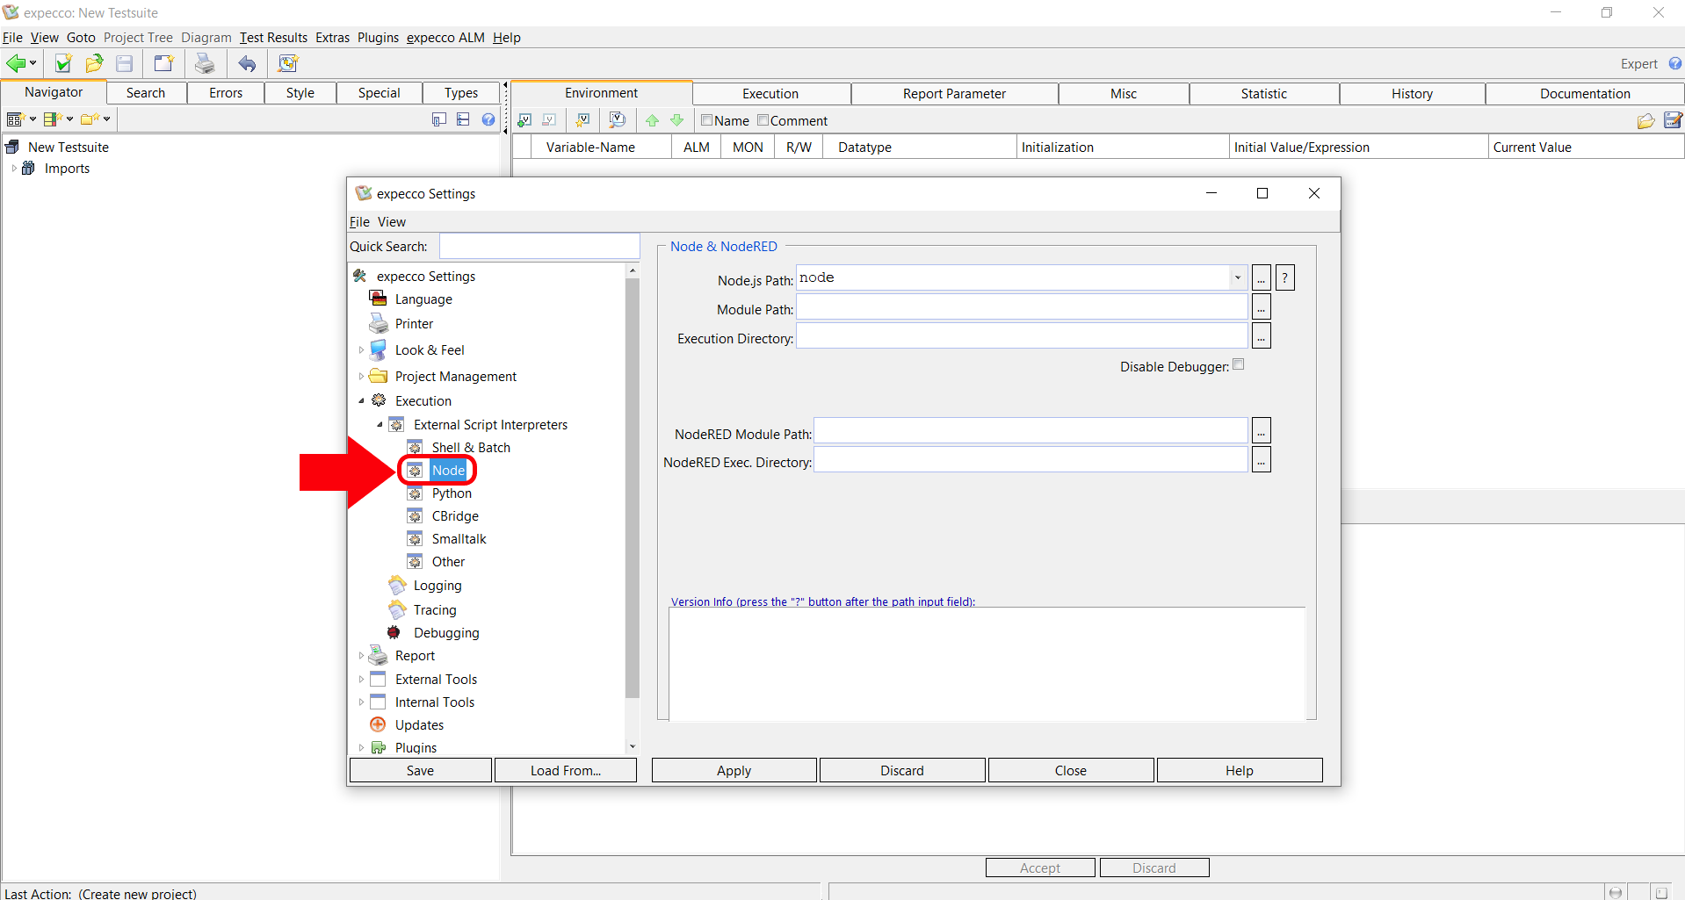Toggle the Name checkbox in Environment toolbar
1685x900 pixels.
click(x=706, y=120)
